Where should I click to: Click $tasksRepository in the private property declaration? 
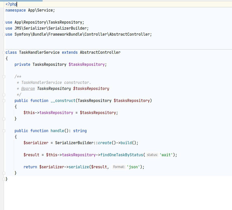86,65
